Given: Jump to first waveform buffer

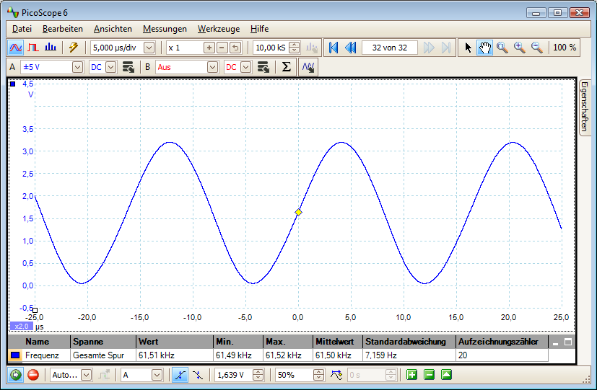Looking at the screenshot, I should [x=334, y=48].
